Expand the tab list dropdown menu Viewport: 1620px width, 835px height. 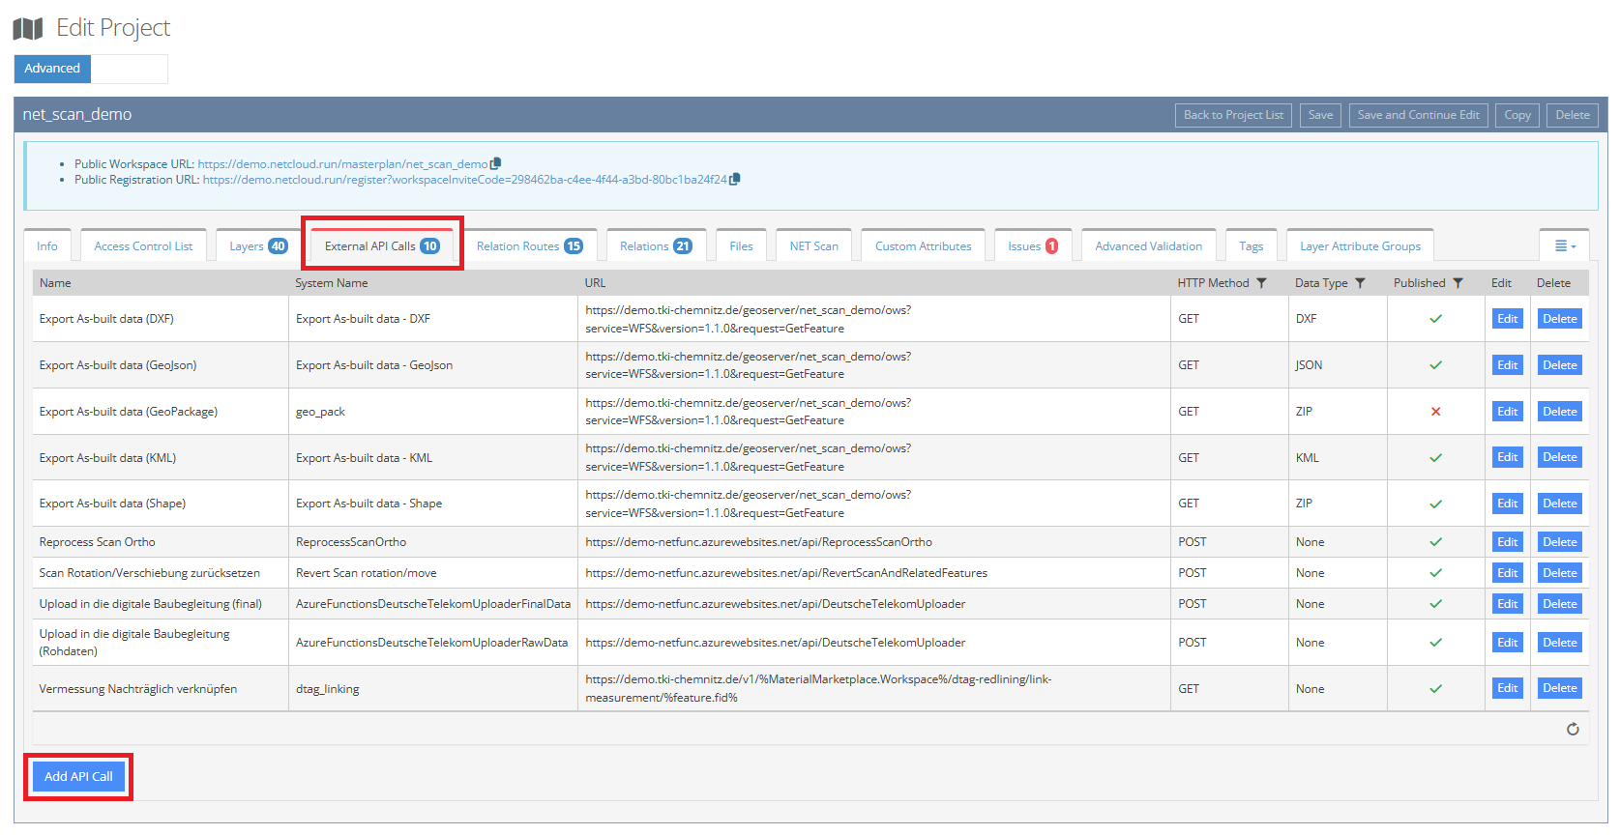click(1564, 246)
